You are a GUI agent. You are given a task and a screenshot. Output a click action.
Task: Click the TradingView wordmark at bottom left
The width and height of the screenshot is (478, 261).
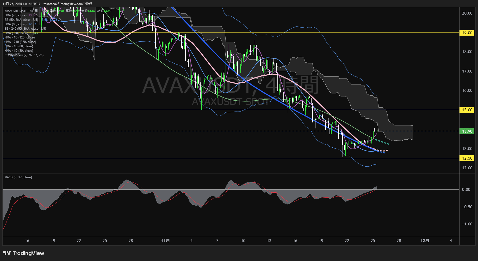pyautogui.click(x=29, y=253)
